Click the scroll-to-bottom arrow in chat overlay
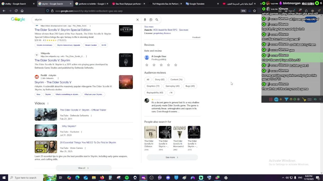 point(320,99)
